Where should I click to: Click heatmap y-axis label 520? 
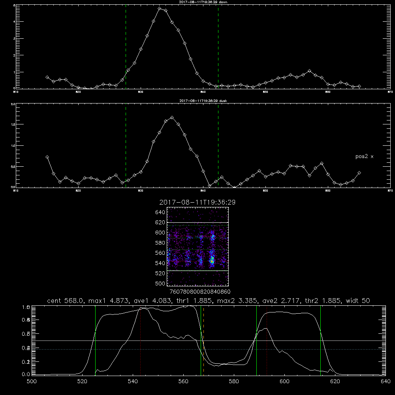[x=160, y=273]
